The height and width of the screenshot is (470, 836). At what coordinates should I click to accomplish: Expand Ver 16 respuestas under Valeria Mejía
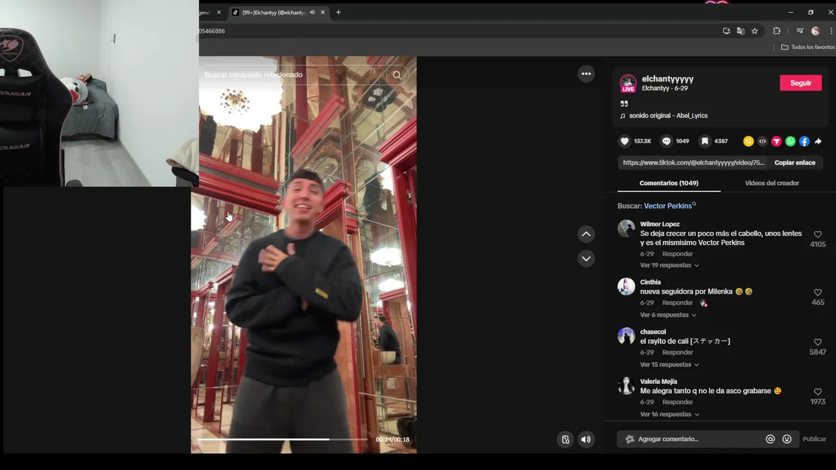[669, 414]
